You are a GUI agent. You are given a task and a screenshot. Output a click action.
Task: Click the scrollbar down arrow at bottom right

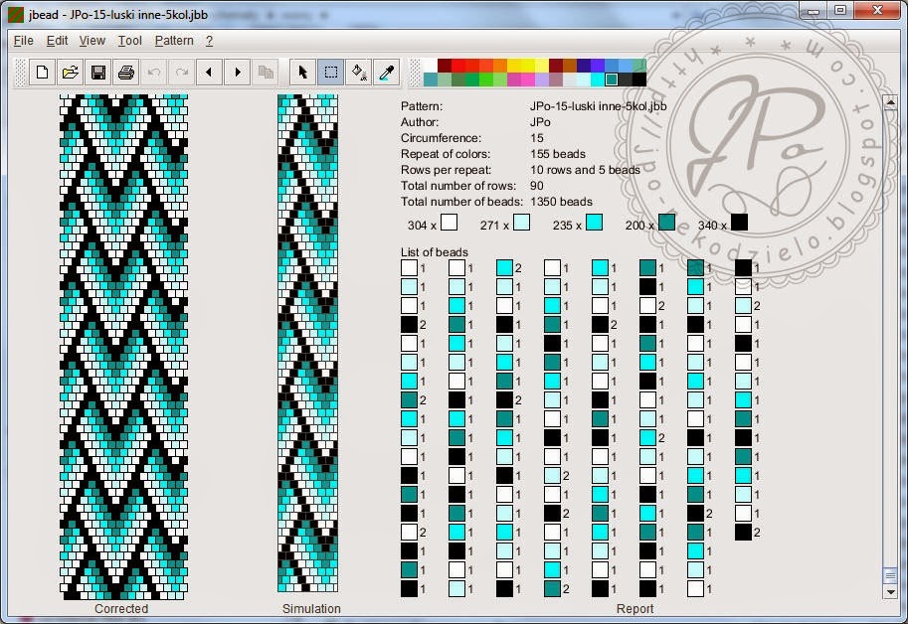tap(889, 591)
